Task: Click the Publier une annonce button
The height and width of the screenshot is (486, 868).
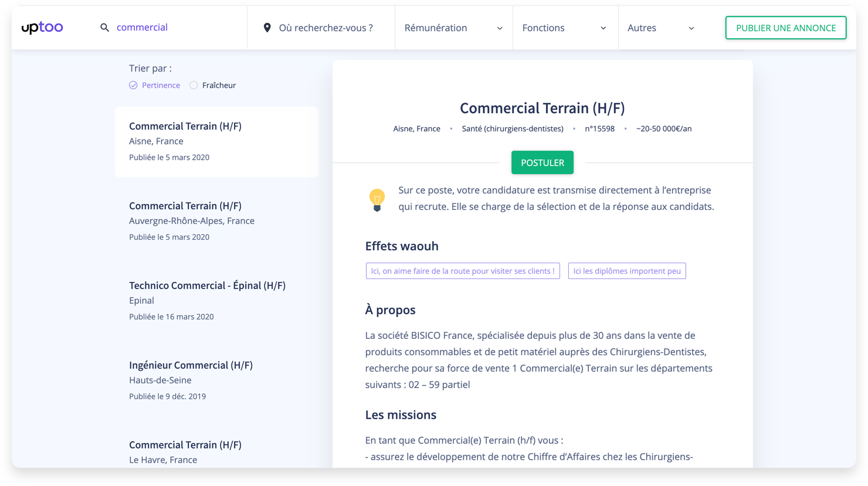Action: [786, 28]
